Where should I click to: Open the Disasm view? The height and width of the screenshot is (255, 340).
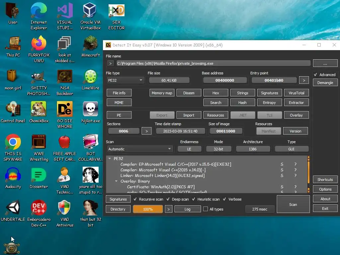(189, 93)
